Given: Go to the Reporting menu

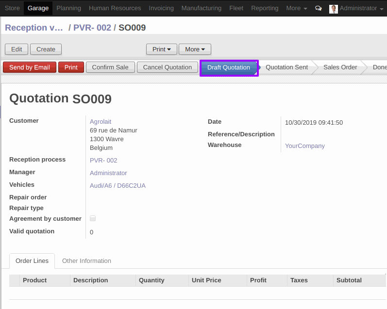Looking at the screenshot, I should point(265,8).
